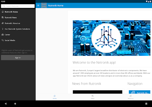Image resolution: width=152 pixels, height=107 pixels.
Task: Click the Welcome to the Netronik app heading
Action: [x=94, y=62]
